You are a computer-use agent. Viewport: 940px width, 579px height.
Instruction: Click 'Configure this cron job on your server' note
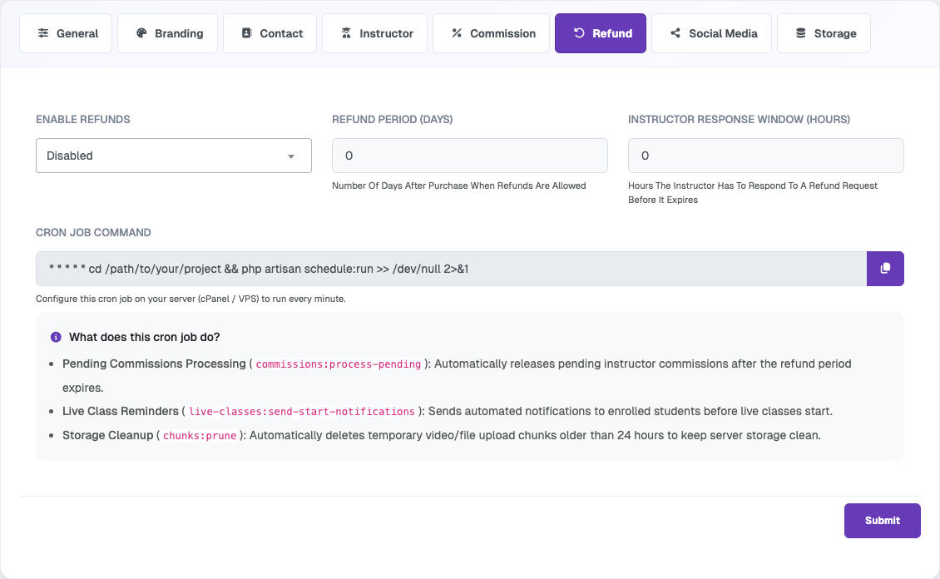pos(190,299)
